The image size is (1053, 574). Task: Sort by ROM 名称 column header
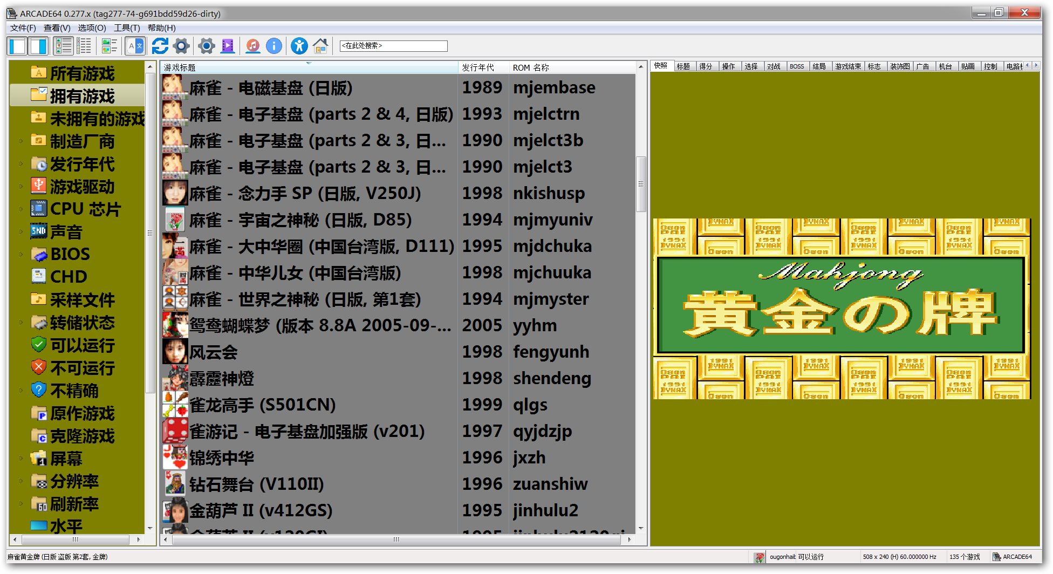pyautogui.click(x=572, y=67)
